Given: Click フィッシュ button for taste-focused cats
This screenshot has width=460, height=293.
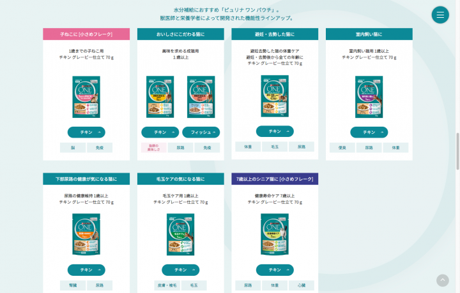Looking at the screenshot, I should tap(201, 132).
